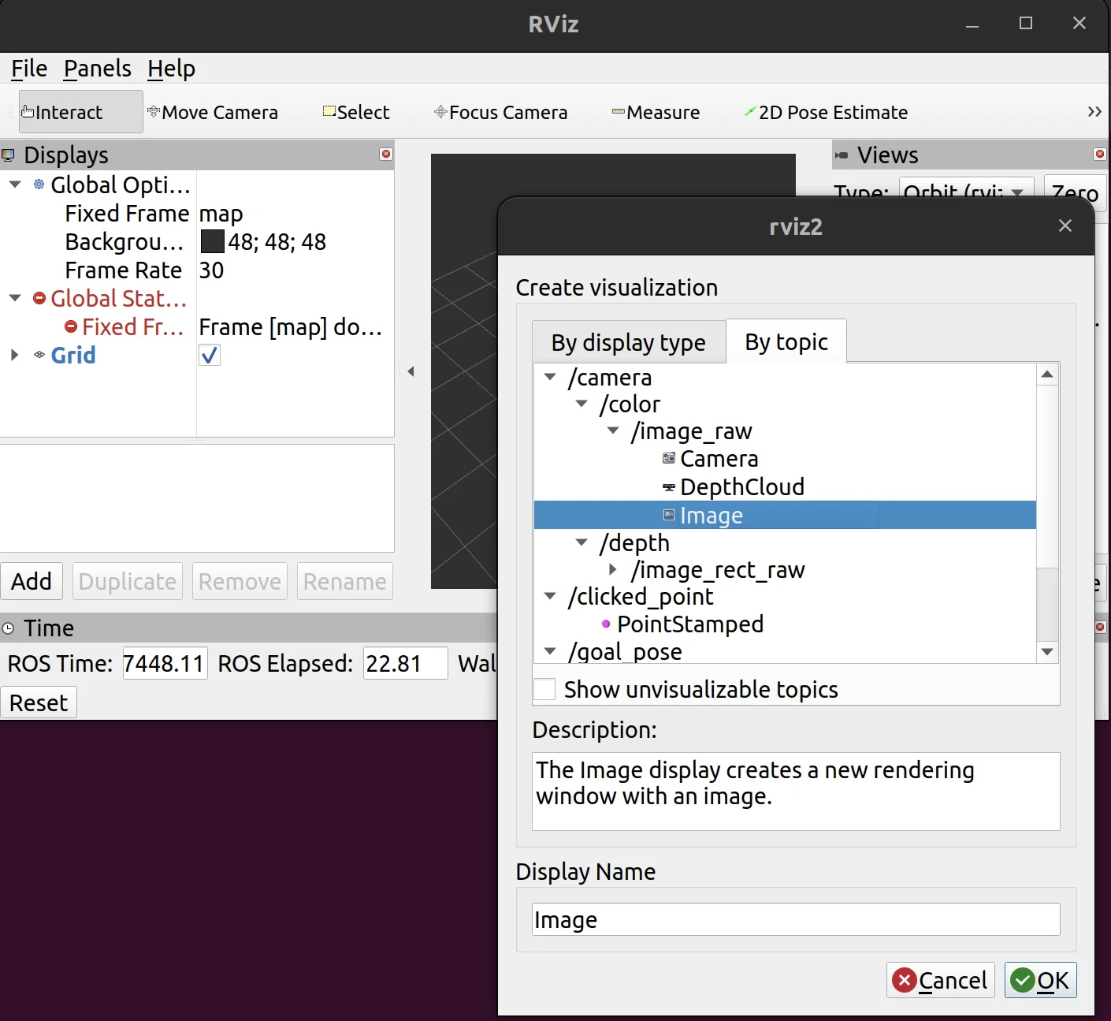
Task: Click the Fixed Frame error icon
Action: coord(71,326)
